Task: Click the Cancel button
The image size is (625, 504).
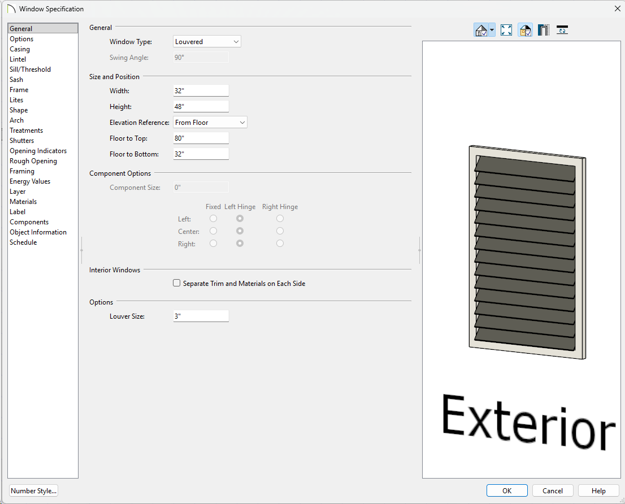Action: pyautogui.click(x=553, y=491)
